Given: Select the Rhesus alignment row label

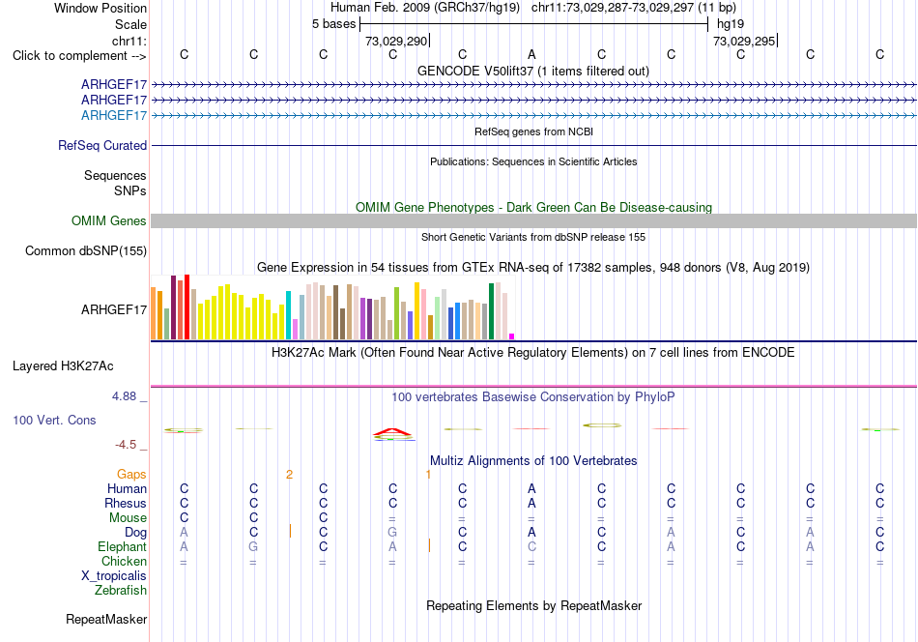Looking at the screenshot, I should [126, 503].
